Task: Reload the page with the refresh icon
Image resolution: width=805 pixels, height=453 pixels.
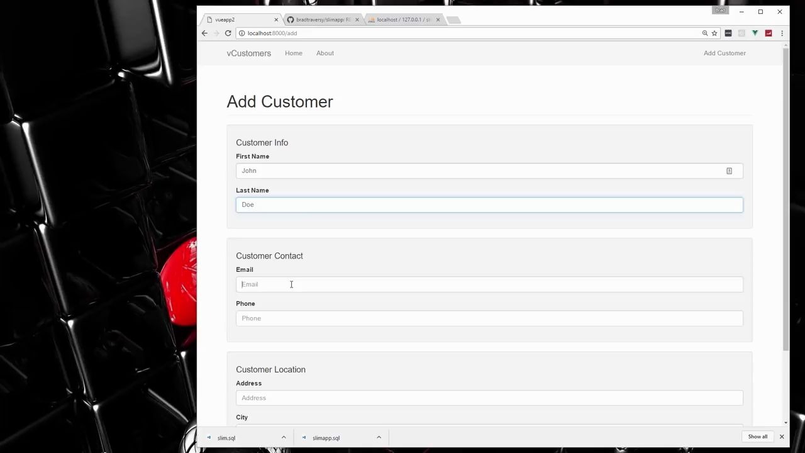Action: pyautogui.click(x=228, y=33)
